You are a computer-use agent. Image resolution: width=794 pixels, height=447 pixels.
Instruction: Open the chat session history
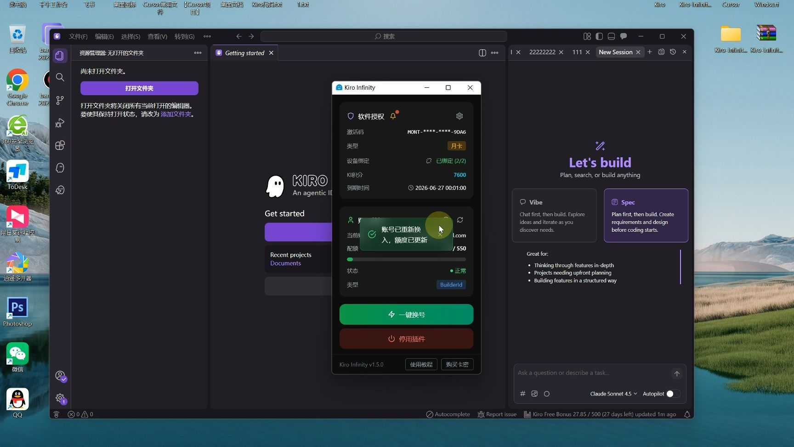(x=673, y=52)
